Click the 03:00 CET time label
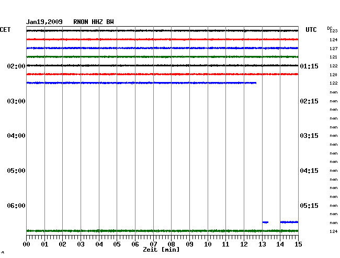This screenshot has height=258, width=340. [x=16, y=101]
